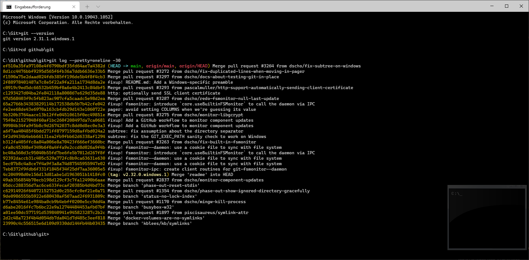
Task: Click the 'HEAD -> main' ref text
Action: 126,66
